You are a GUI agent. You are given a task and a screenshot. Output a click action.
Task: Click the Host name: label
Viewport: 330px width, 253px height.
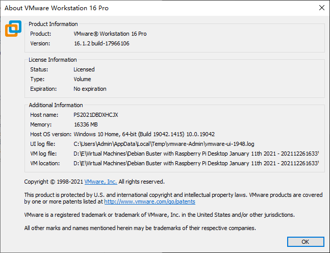44,115
